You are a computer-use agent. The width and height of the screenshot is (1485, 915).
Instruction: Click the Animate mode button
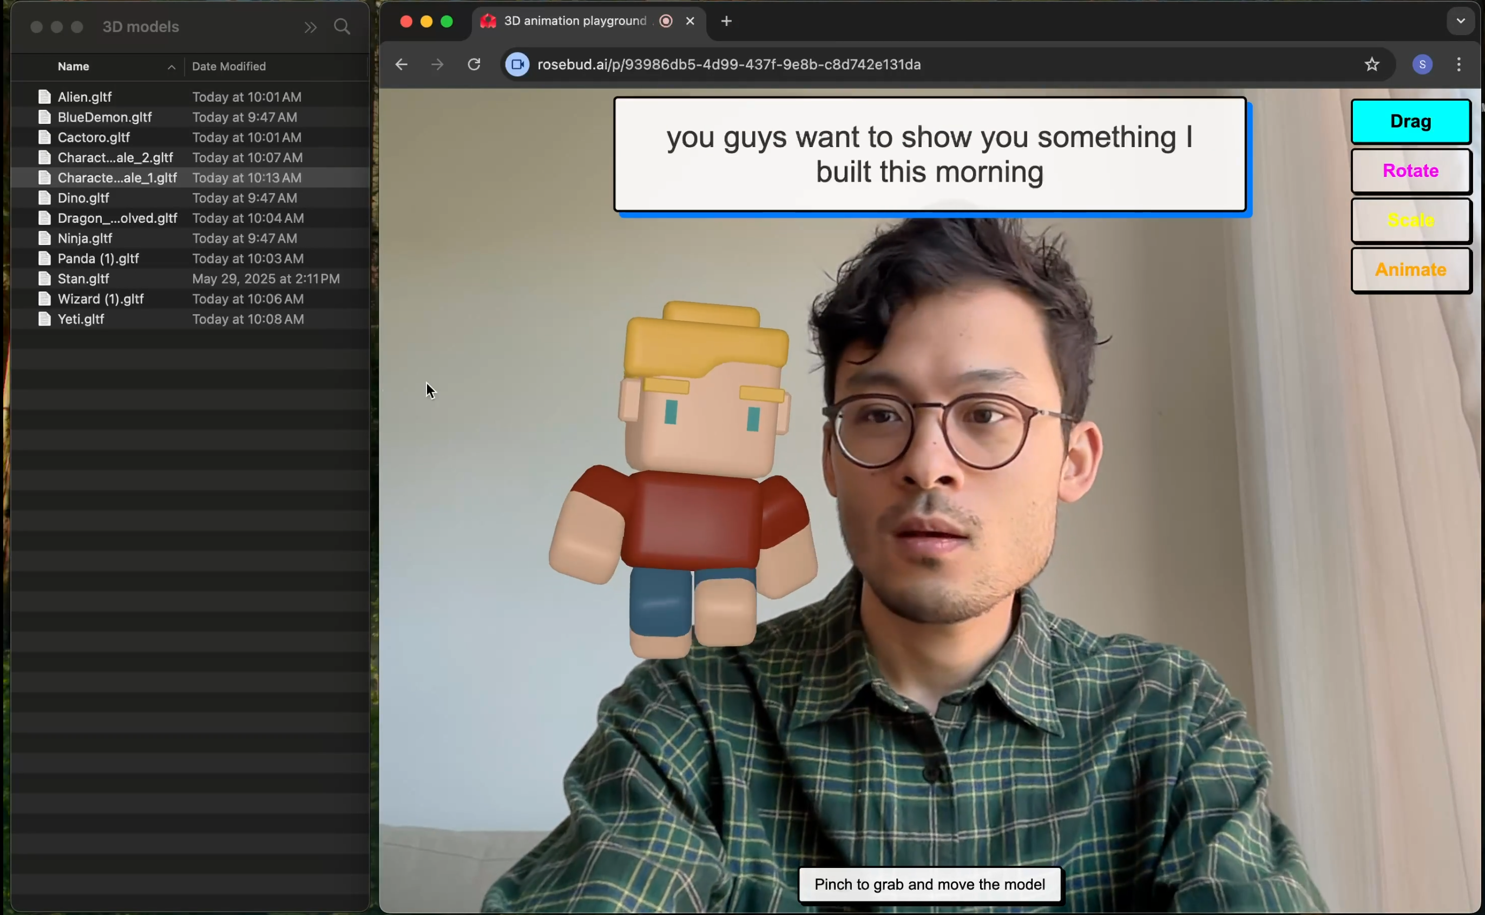(x=1410, y=270)
